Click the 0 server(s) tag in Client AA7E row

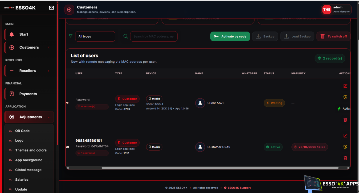92,107
